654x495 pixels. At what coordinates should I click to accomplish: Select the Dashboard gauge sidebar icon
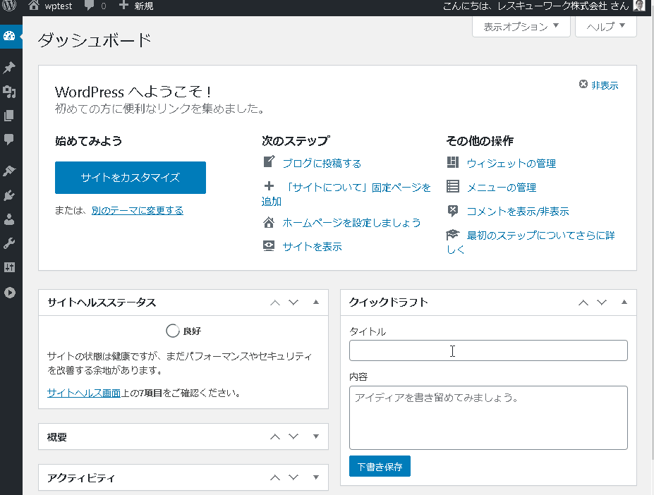(x=9, y=36)
